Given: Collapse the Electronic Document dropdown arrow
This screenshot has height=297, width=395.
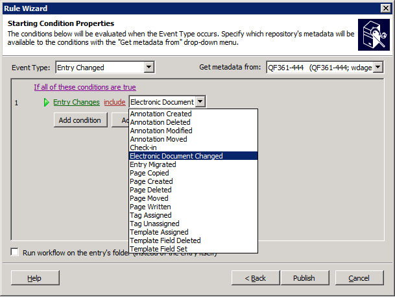Looking at the screenshot, I should [200, 101].
